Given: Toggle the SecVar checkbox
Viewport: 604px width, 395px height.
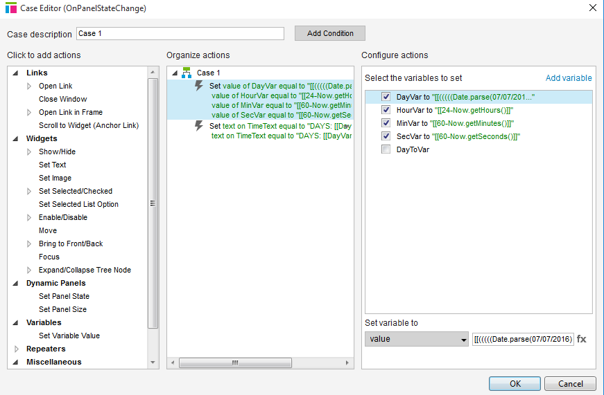Looking at the screenshot, I should click(386, 136).
